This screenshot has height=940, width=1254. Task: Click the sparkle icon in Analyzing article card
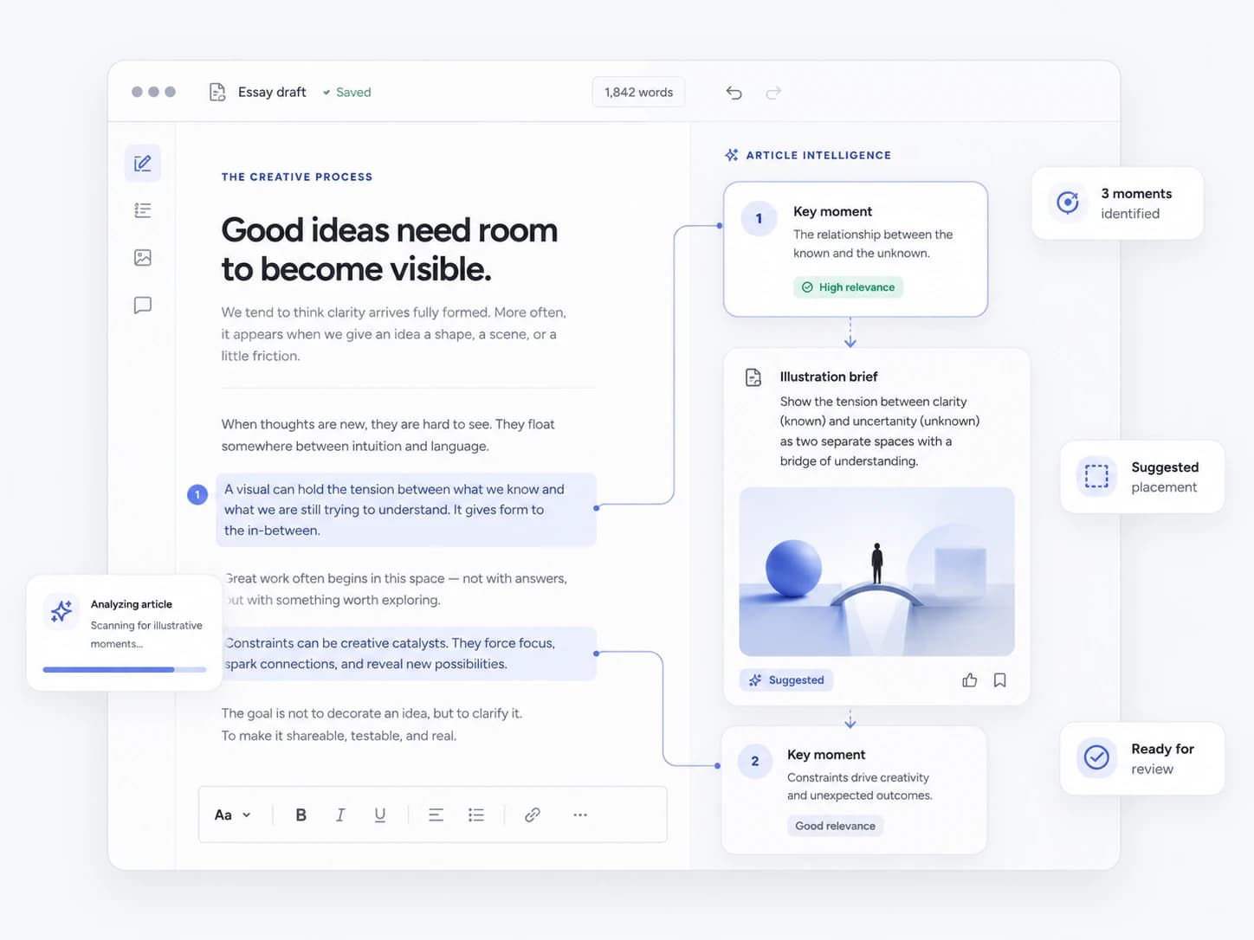click(x=61, y=611)
